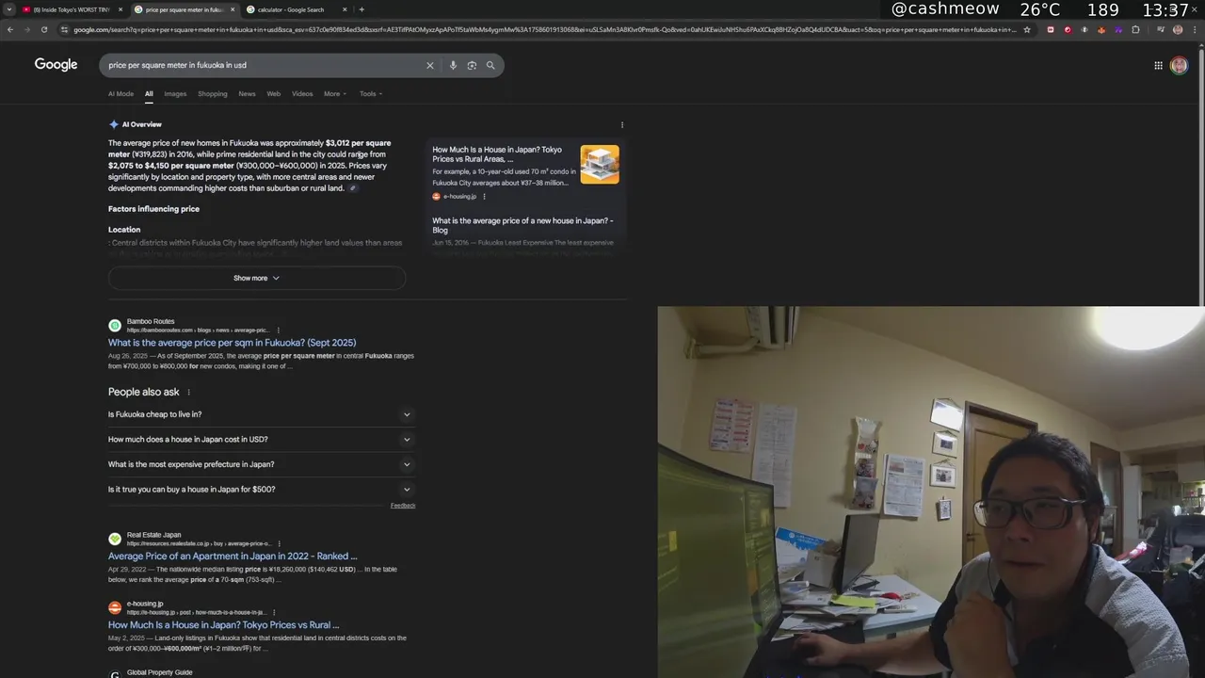The image size is (1205, 678).
Task: Click the Real Estate Japan site name
Action: coord(153,535)
